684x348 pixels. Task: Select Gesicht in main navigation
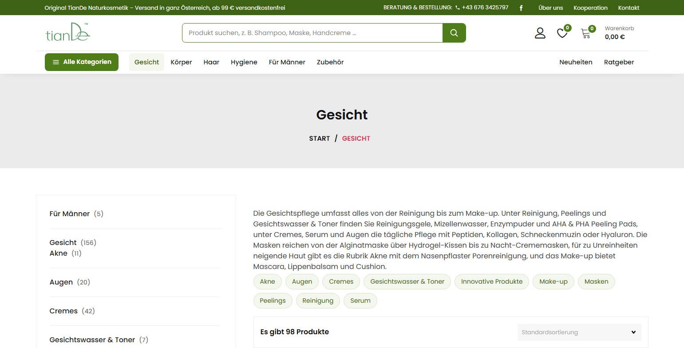click(x=146, y=62)
